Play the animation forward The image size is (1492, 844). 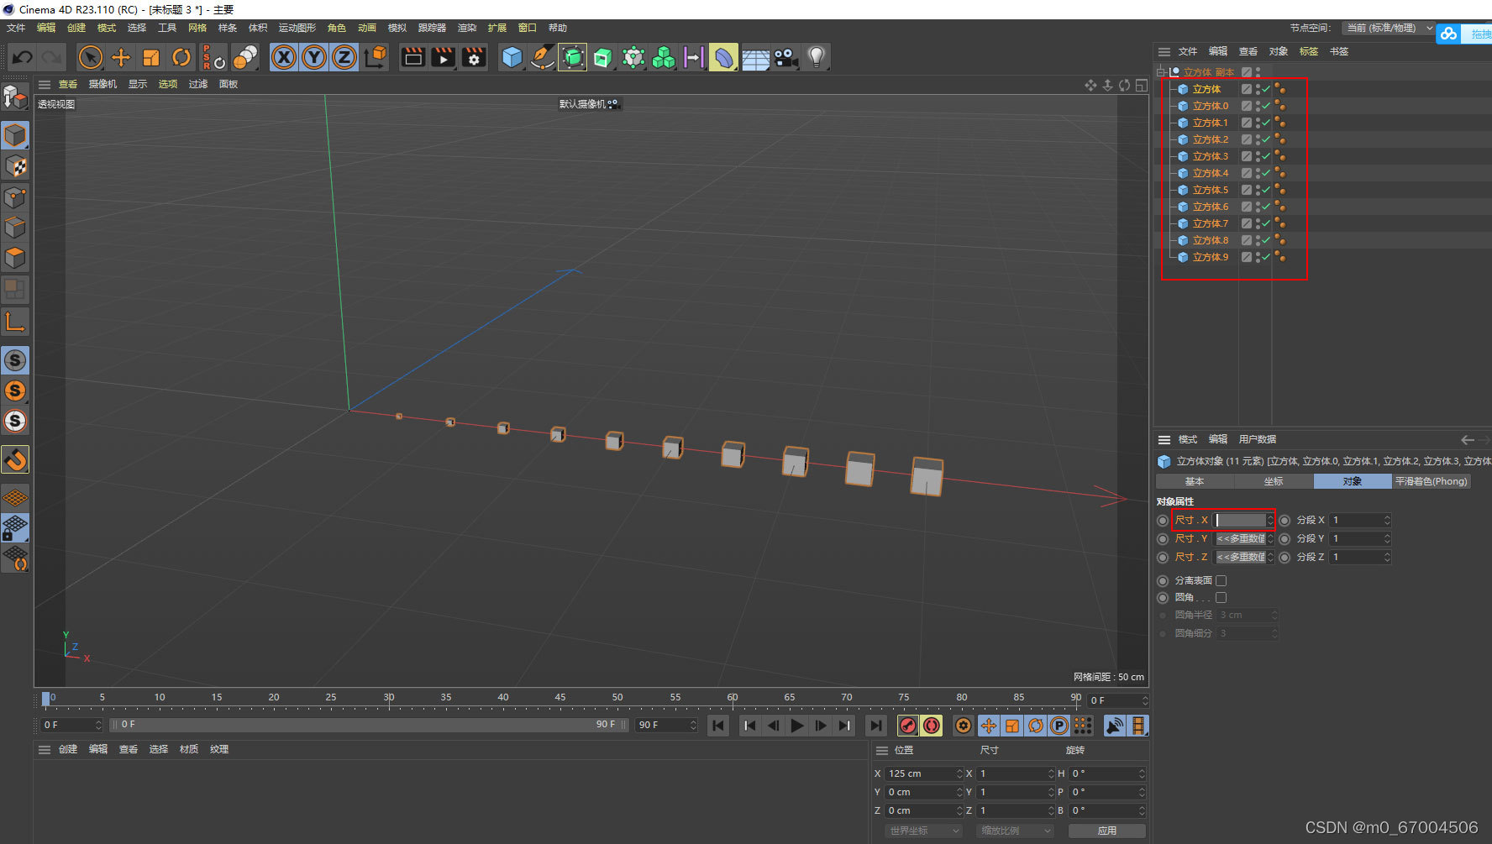(x=797, y=726)
